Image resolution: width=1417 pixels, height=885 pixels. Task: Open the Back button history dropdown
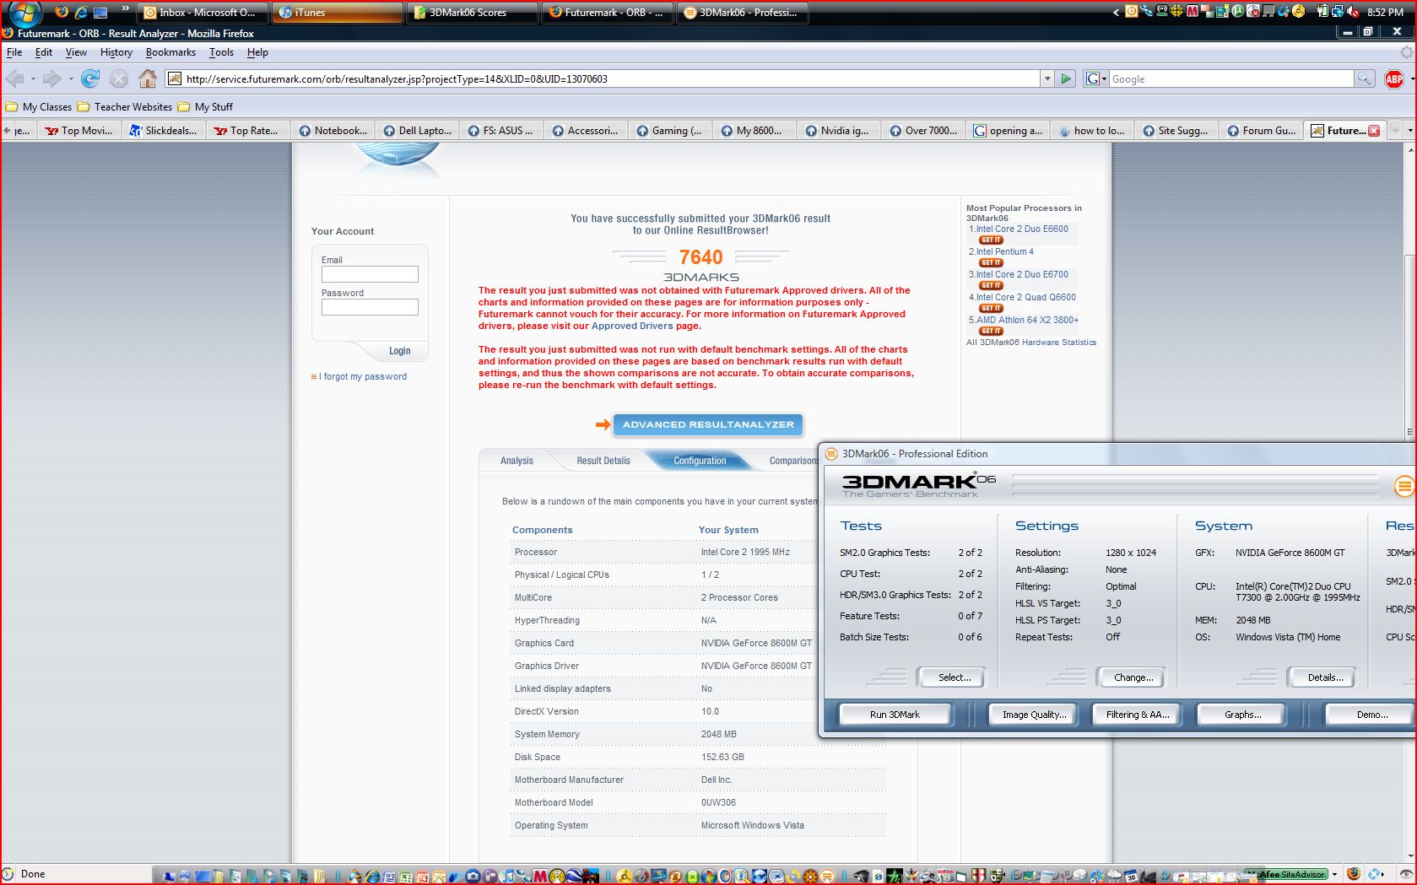click(33, 78)
